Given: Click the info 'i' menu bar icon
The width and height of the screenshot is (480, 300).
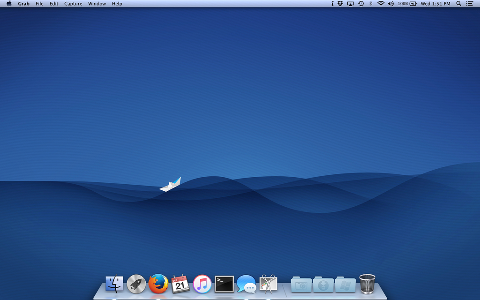Looking at the screenshot, I should (332, 4).
